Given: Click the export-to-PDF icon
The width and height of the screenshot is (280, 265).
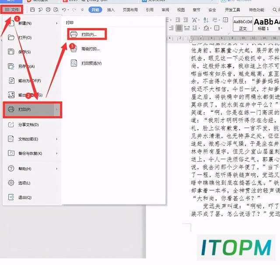Looking at the screenshot, I should point(11,81).
